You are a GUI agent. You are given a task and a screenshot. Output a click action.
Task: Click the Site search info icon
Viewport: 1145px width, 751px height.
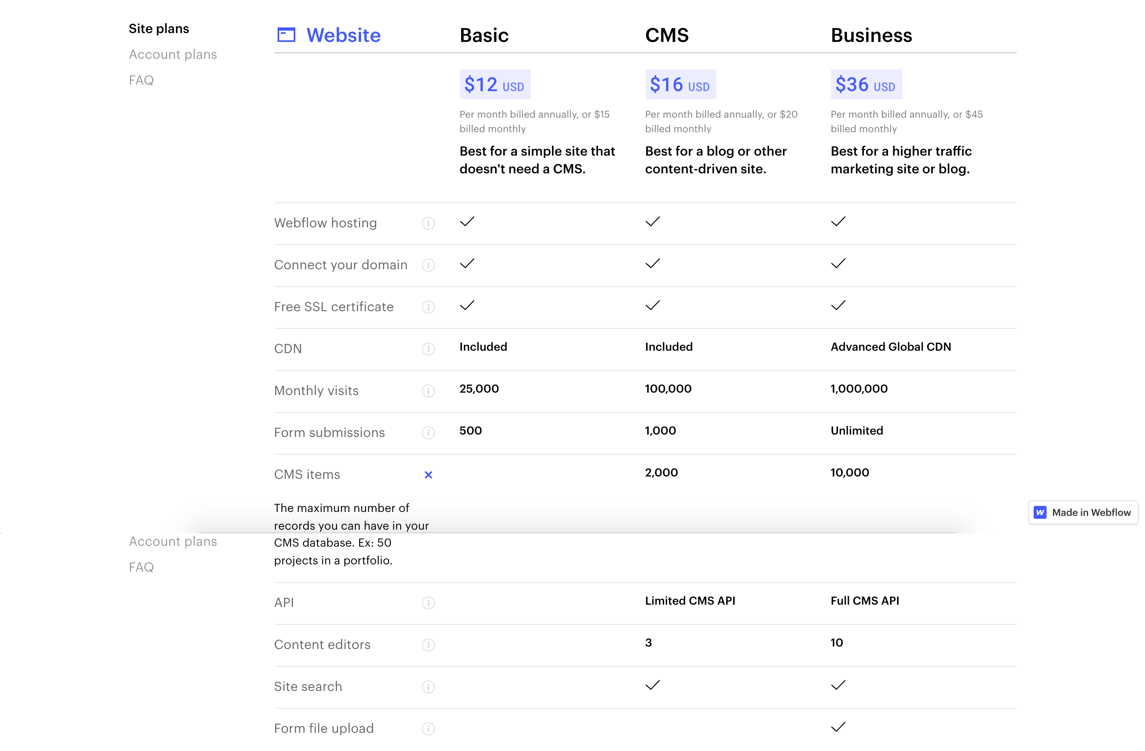pyautogui.click(x=428, y=687)
